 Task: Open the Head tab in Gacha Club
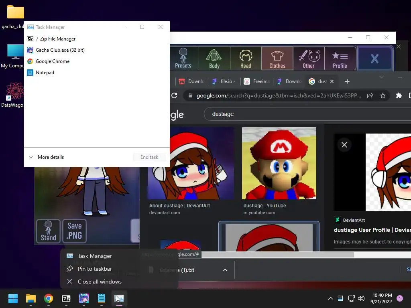[x=246, y=59]
